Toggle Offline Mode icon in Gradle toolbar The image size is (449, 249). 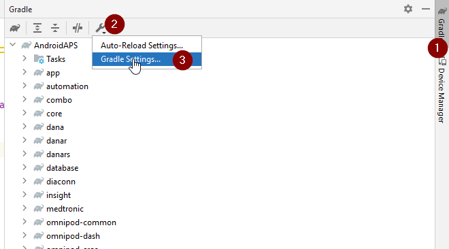pyautogui.click(x=78, y=28)
